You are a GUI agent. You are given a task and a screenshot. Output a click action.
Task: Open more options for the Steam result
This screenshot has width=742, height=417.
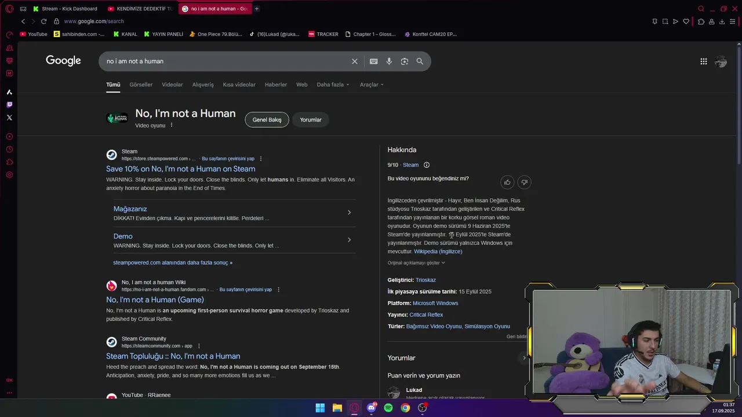pos(261,159)
